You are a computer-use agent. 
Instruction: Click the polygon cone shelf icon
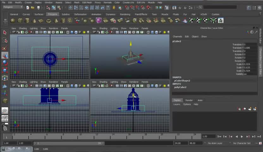click(34, 21)
